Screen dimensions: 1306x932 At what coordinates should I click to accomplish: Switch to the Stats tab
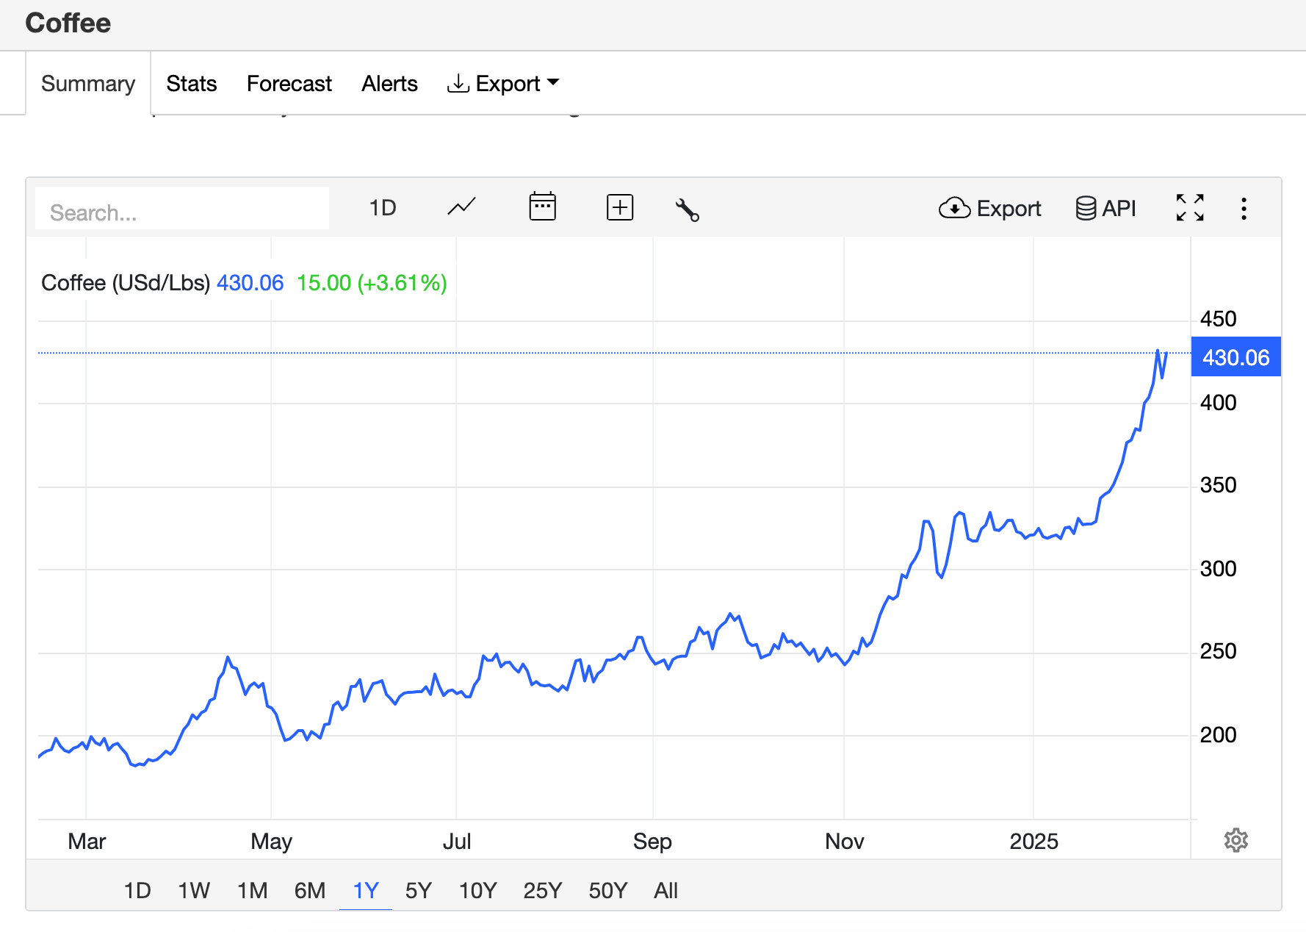click(191, 84)
